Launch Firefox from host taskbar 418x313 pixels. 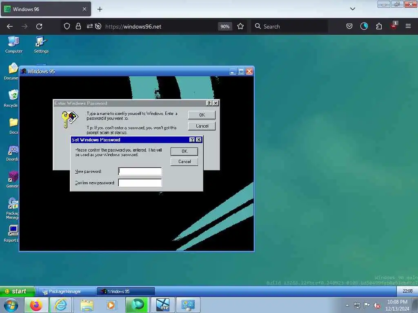point(36,305)
